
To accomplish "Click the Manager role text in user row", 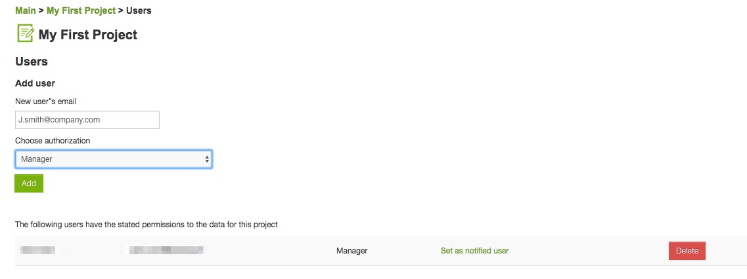I will pos(351,250).
